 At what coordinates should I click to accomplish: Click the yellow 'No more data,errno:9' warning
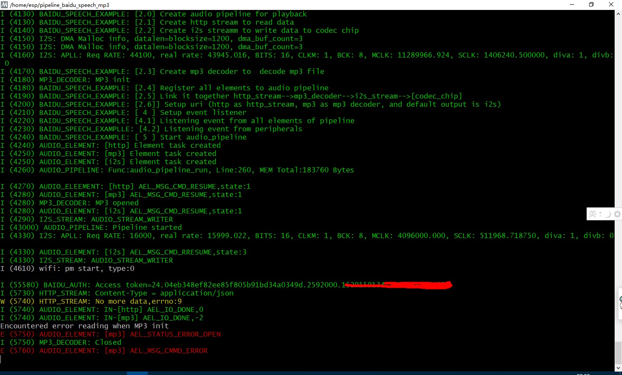pos(91,301)
